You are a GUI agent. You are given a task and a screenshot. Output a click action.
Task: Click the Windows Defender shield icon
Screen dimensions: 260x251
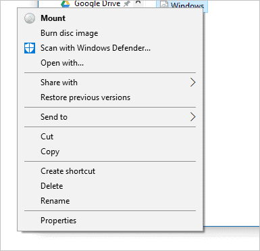point(30,48)
